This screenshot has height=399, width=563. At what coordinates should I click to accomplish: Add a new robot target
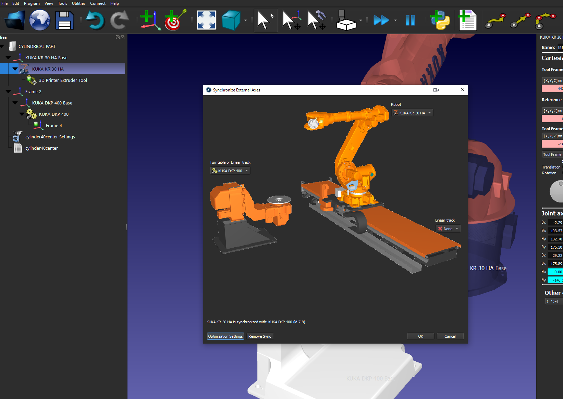[x=175, y=20]
